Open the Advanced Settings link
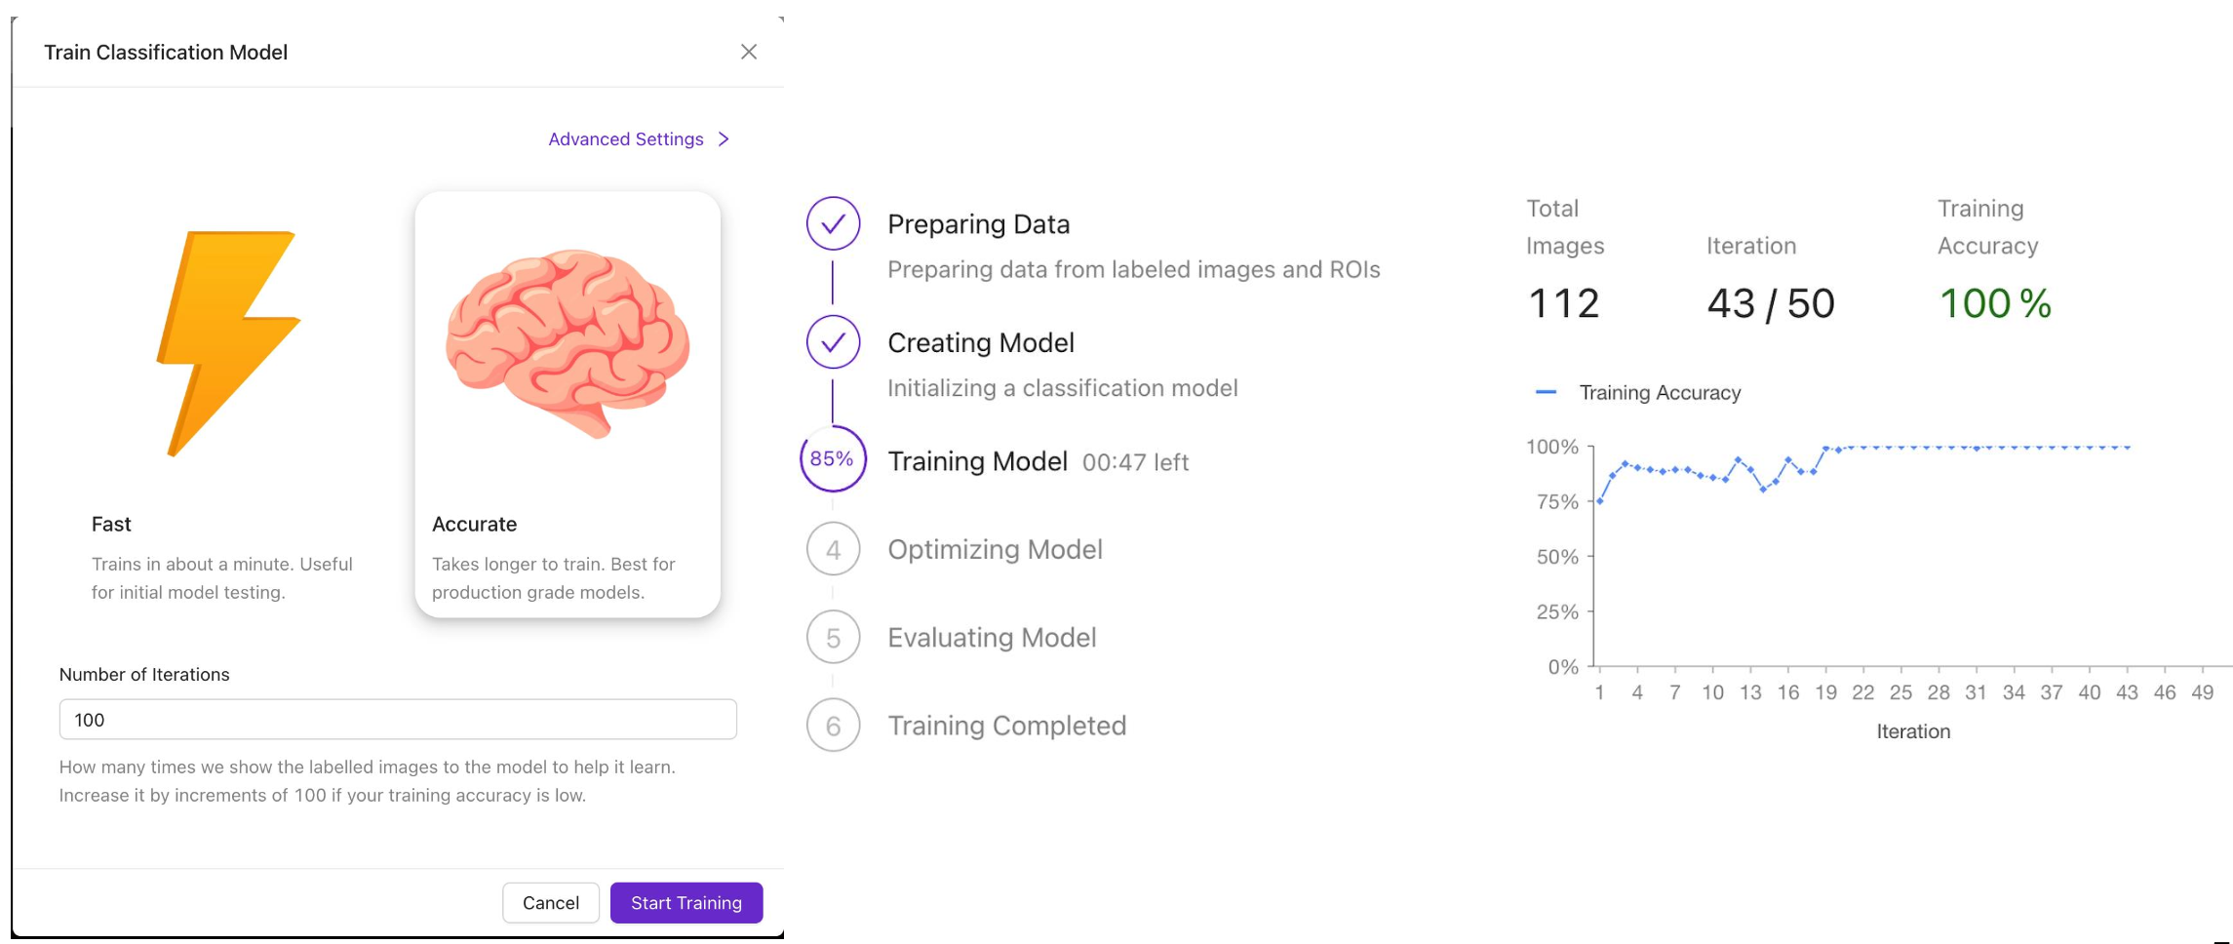The image size is (2233, 944). tap(625, 139)
